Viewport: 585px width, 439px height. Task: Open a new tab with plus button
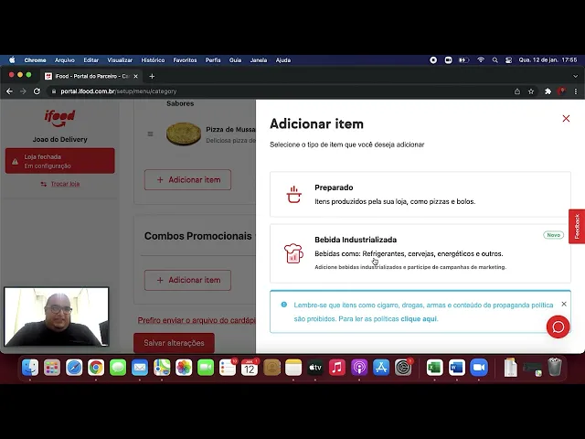pyautogui.click(x=152, y=76)
